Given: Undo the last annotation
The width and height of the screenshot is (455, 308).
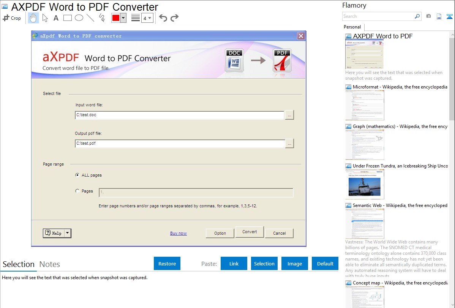Looking at the screenshot, I should 163,18.
